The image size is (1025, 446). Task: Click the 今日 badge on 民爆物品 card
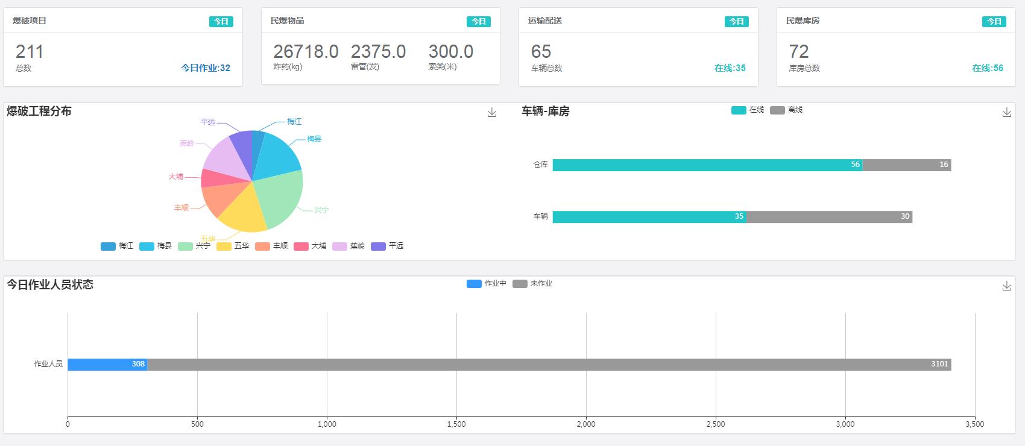pyautogui.click(x=479, y=22)
